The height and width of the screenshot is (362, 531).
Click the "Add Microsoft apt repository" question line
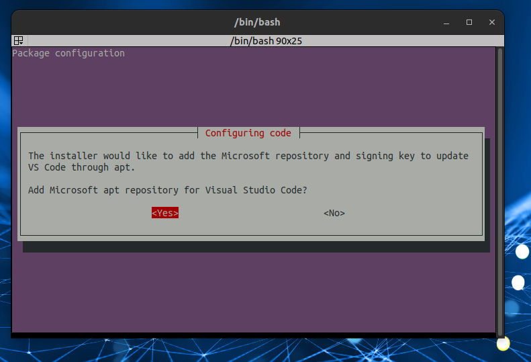point(168,190)
